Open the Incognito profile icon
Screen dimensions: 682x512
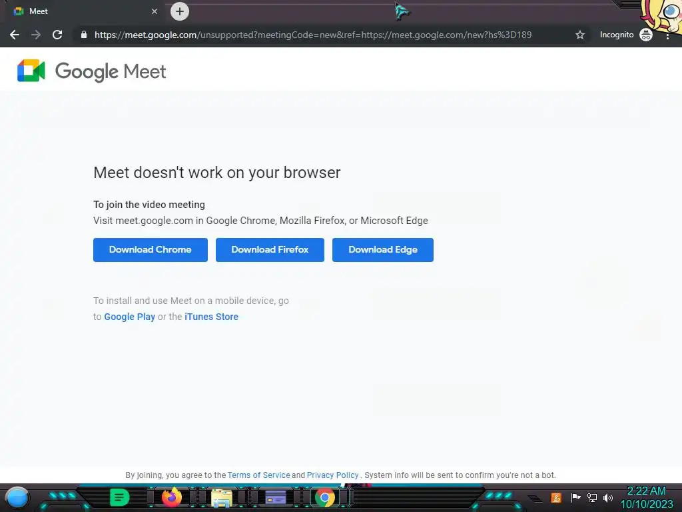(x=645, y=35)
